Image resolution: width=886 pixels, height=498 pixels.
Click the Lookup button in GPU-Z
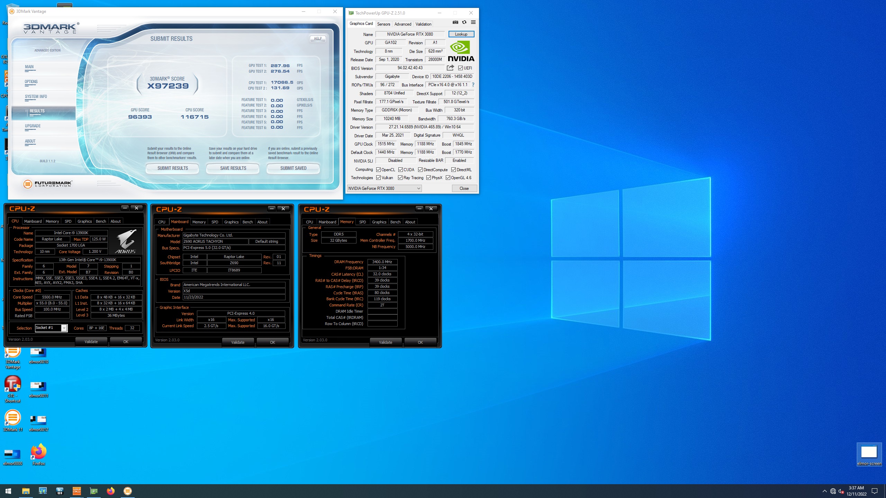[461, 34]
